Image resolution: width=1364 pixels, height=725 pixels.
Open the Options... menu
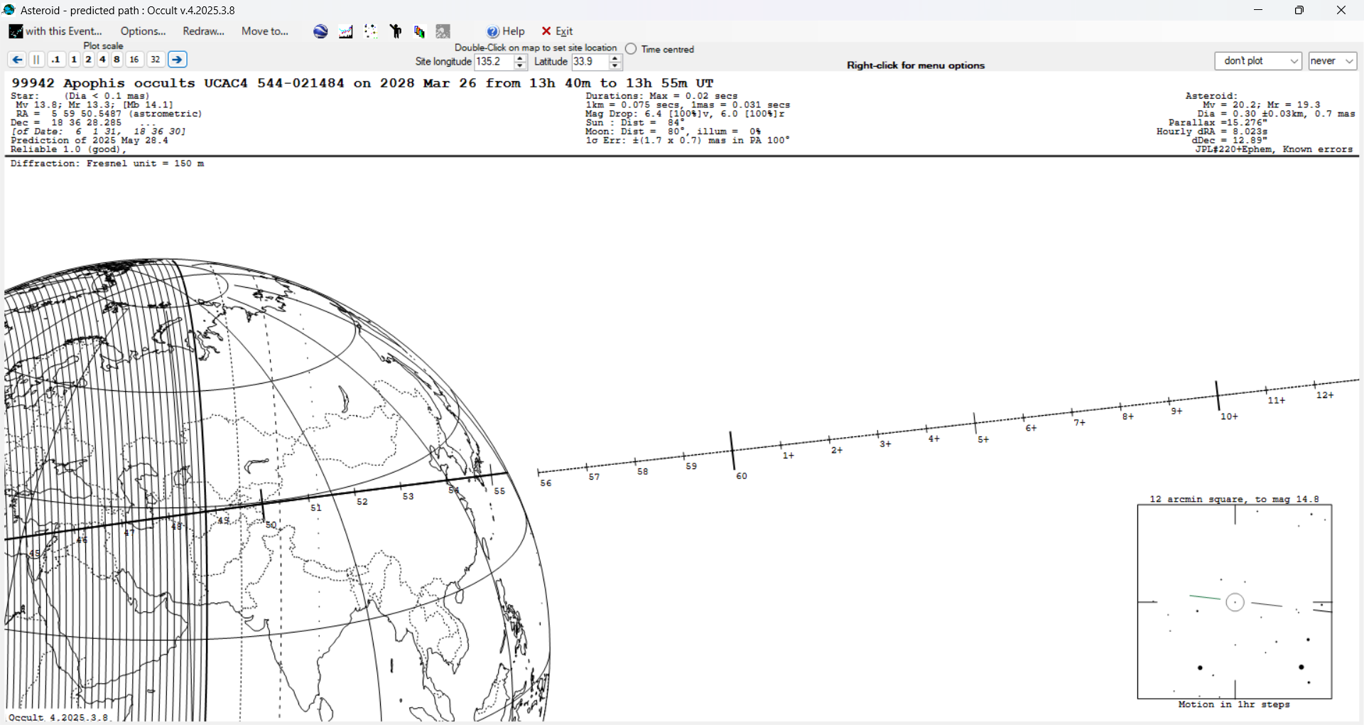pyautogui.click(x=143, y=31)
